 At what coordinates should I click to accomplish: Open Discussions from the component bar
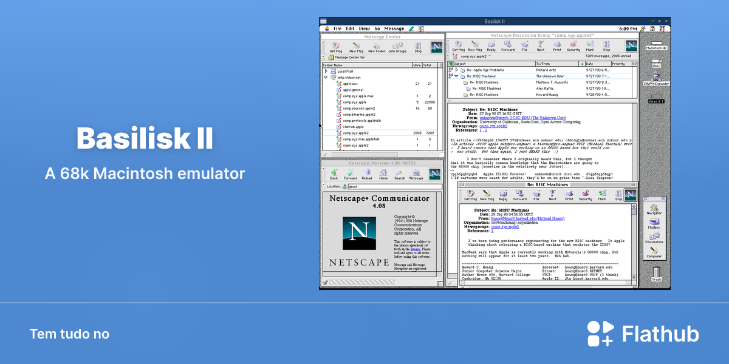click(x=654, y=237)
